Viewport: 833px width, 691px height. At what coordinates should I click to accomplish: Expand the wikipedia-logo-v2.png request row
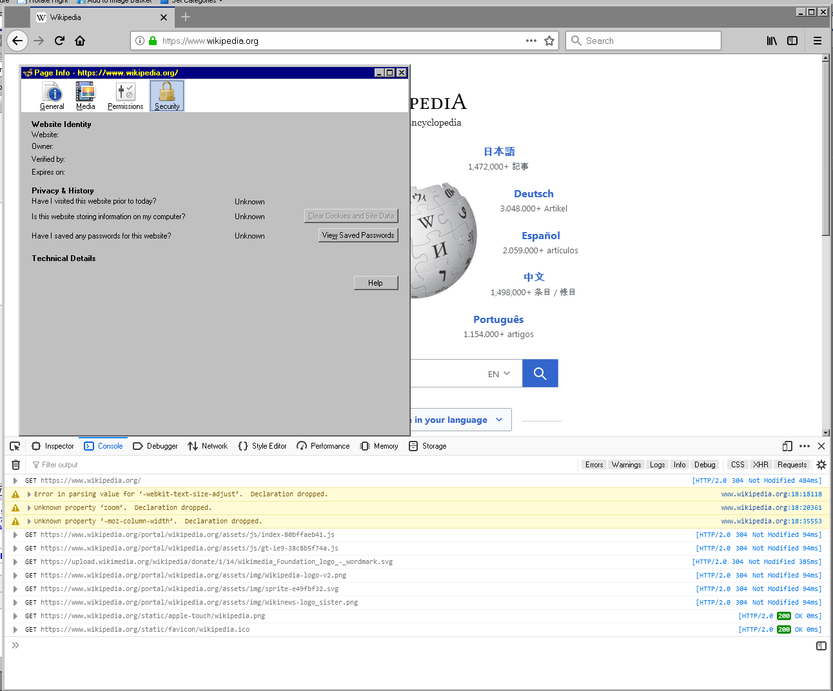(15, 576)
